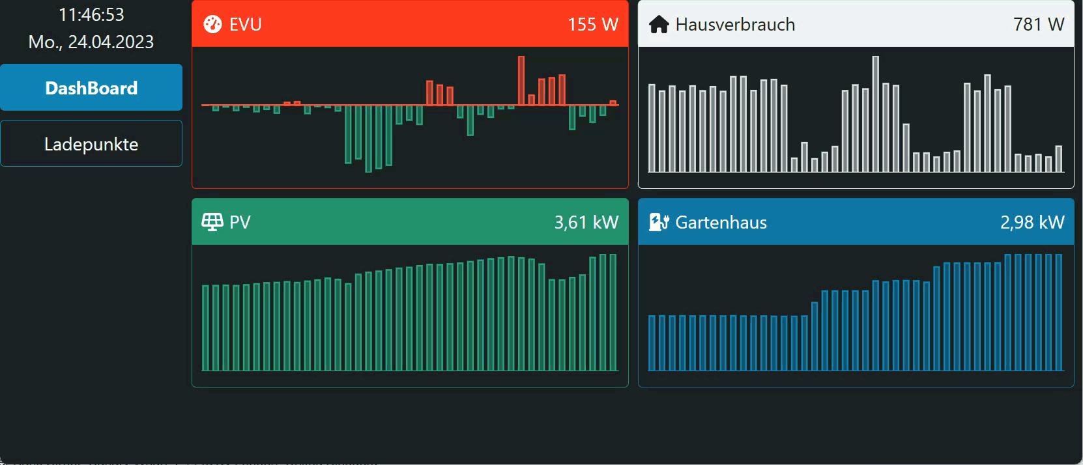This screenshot has height=465, width=1083.
Task: Click the EVU gauge icon
Action: [x=212, y=24]
